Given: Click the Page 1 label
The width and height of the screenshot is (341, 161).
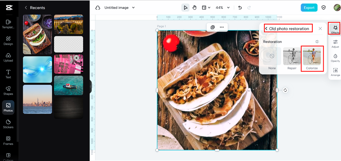Looking at the screenshot, I should tap(161, 26).
